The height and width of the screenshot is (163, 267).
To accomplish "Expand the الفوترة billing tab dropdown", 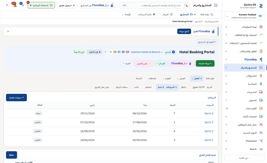I will (x=167, y=78).
